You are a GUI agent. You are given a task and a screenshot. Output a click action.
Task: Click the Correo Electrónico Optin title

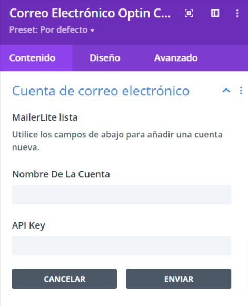tap(90, 13)
